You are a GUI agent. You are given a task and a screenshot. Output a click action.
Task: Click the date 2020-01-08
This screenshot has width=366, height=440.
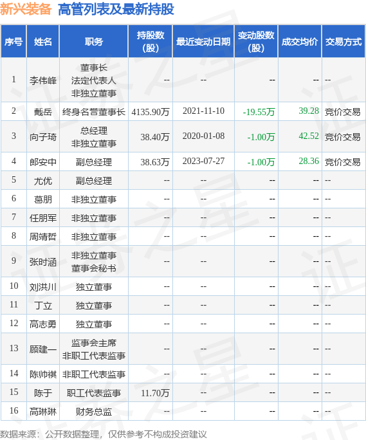click(x=203, y=136)
